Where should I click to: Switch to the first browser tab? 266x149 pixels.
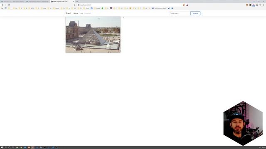pos(13,2)
